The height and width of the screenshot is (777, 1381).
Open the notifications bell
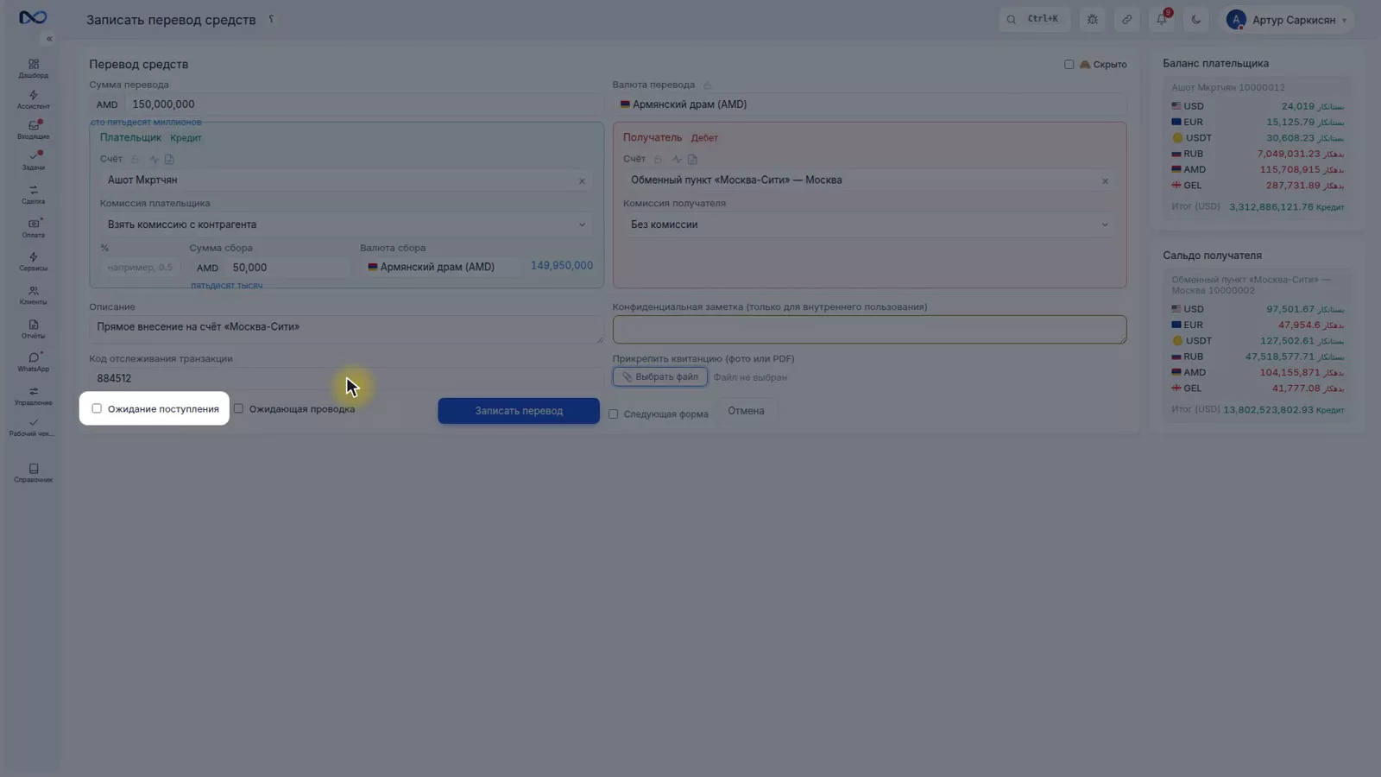(x=1162, y=19)
